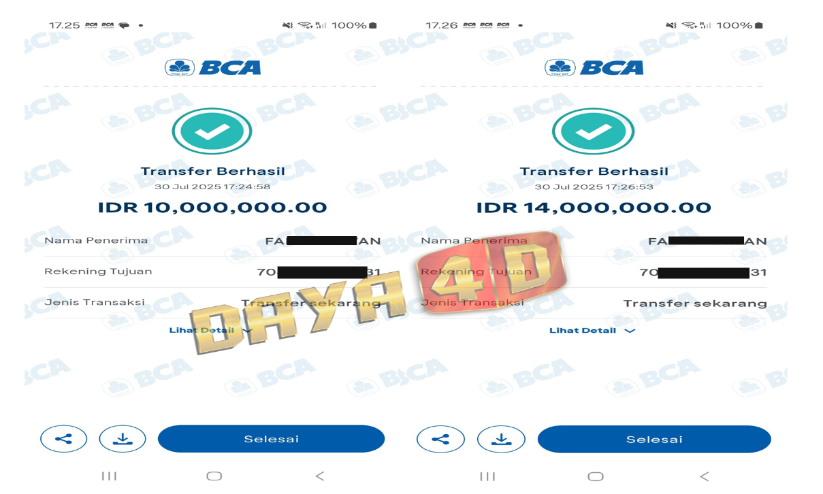Tap share icon on left receipt
Viewport: 823px width, 494px height.
[64, 439]
